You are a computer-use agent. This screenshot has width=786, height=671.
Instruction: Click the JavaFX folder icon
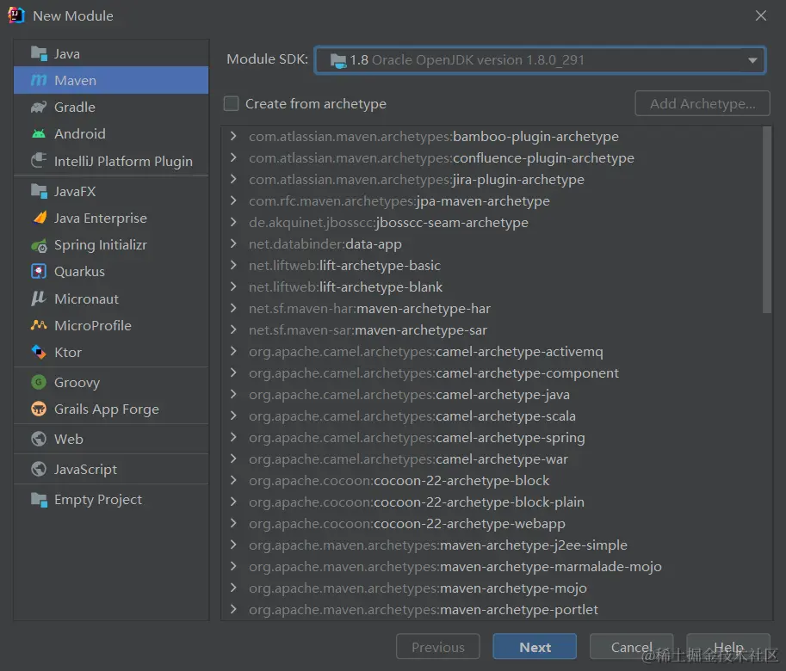tap(39, 192)
